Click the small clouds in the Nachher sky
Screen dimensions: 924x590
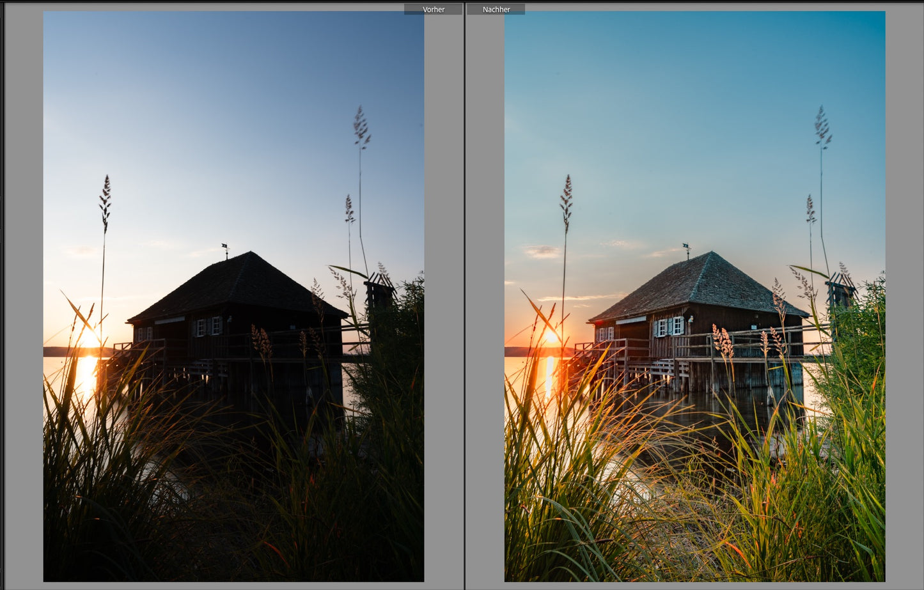point(542,251)
